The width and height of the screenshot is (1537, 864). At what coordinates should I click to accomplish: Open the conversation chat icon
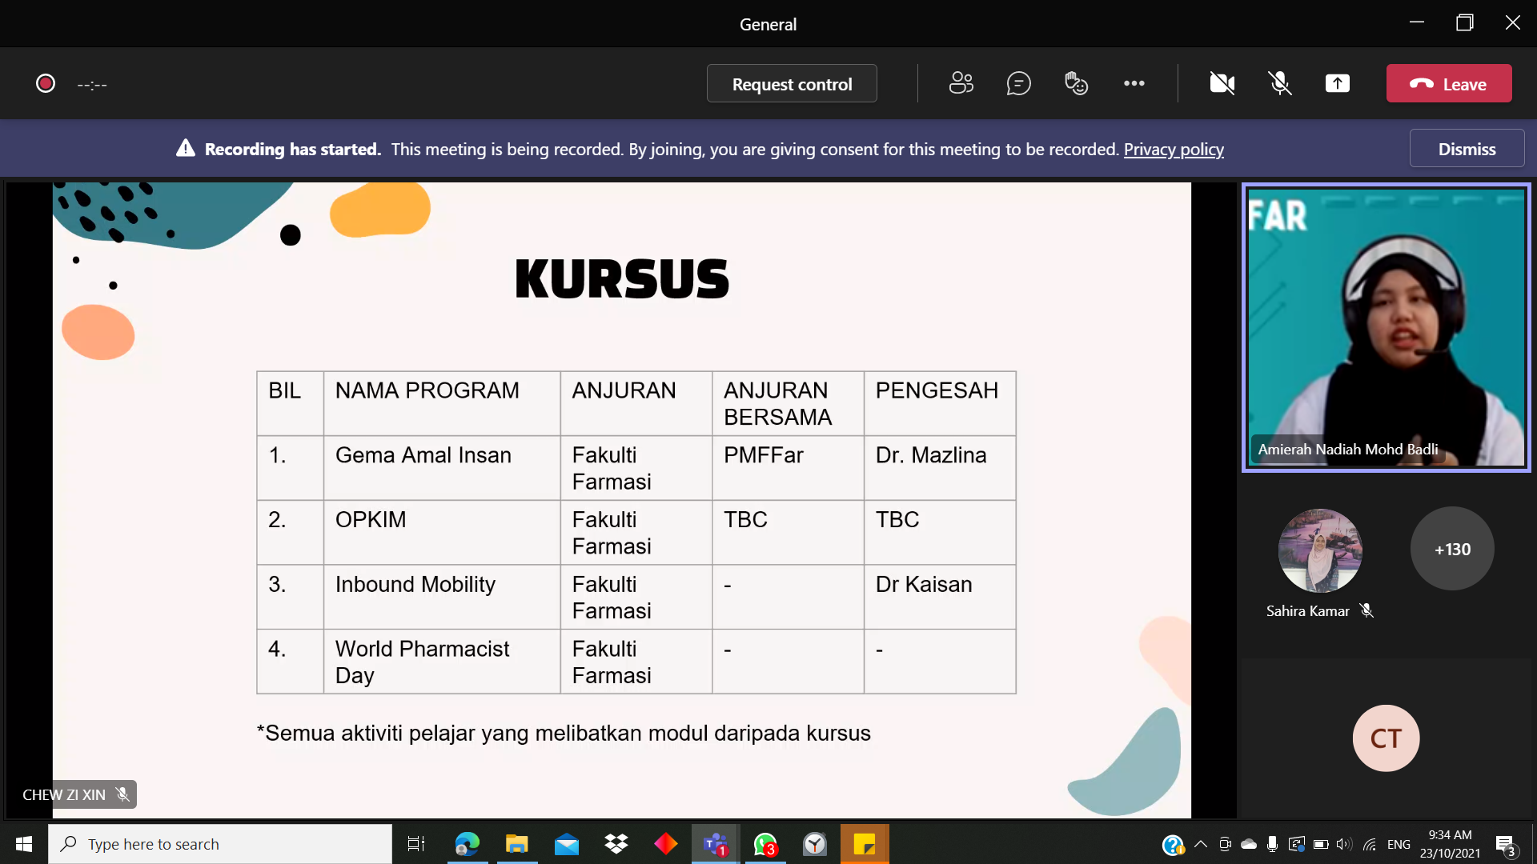(x=1018, y=83)
